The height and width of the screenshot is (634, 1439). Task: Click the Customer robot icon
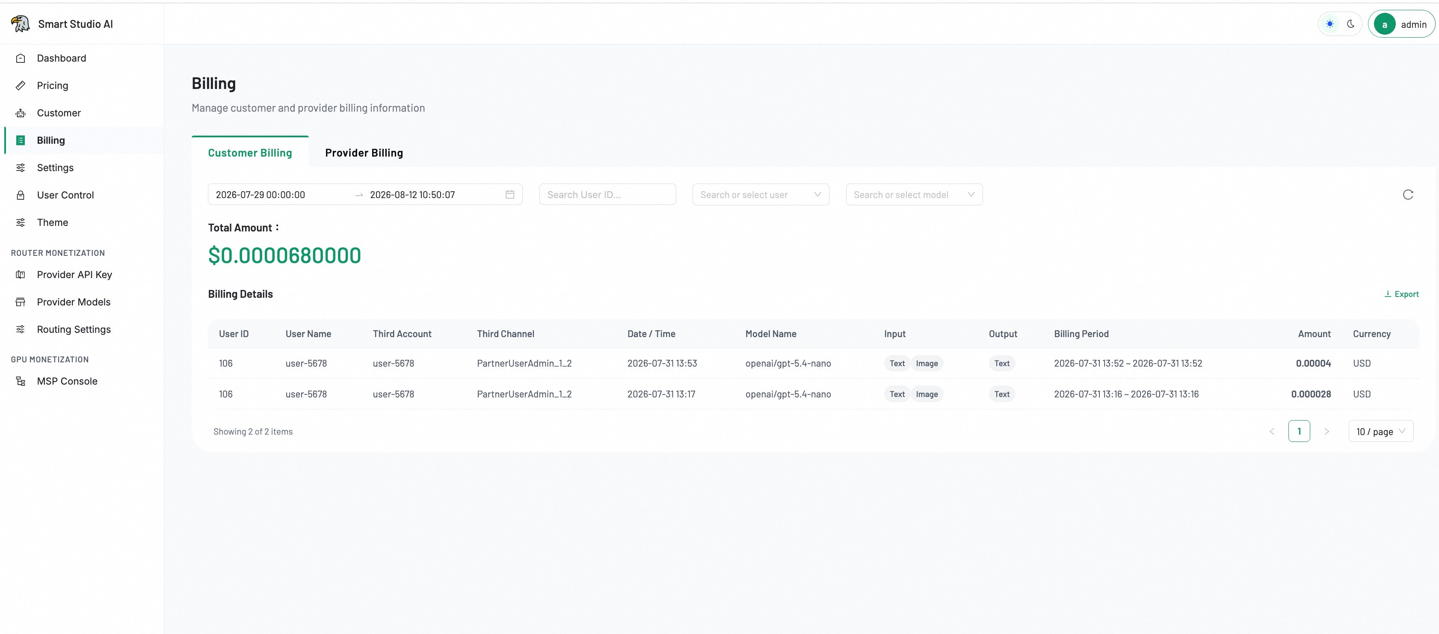pos(21,113)
